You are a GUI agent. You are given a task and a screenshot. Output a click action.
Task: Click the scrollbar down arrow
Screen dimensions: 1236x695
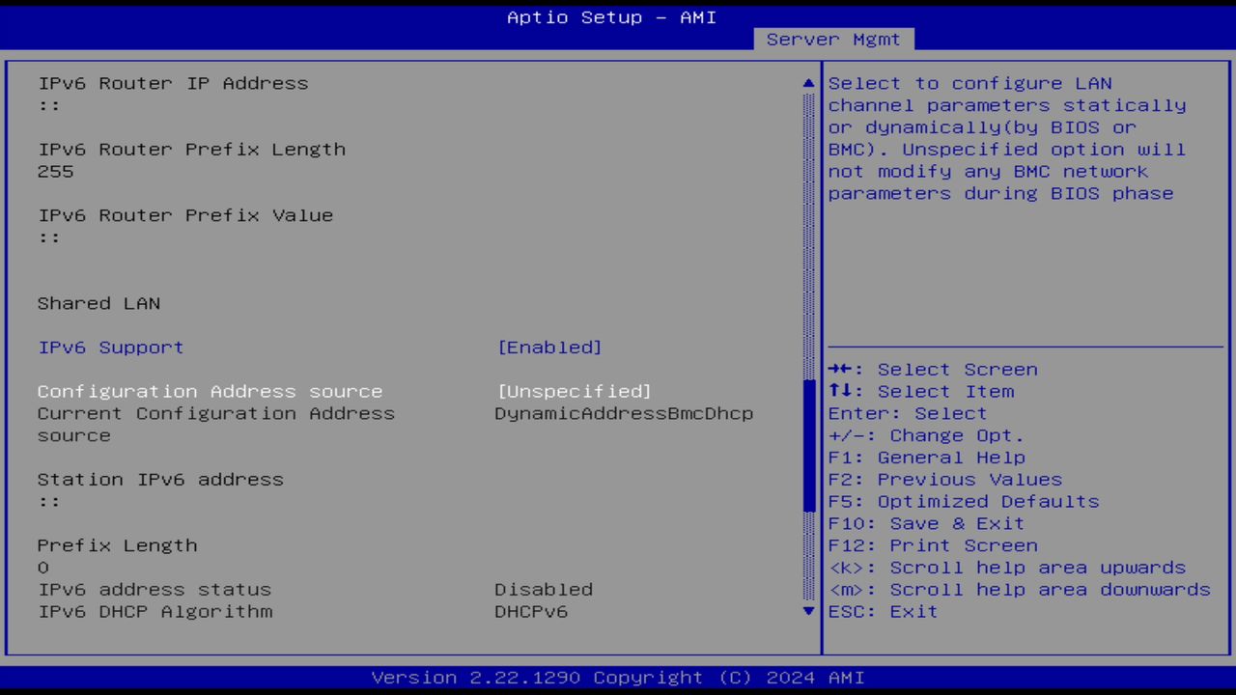pyautogui.click(x=809, y=611)
